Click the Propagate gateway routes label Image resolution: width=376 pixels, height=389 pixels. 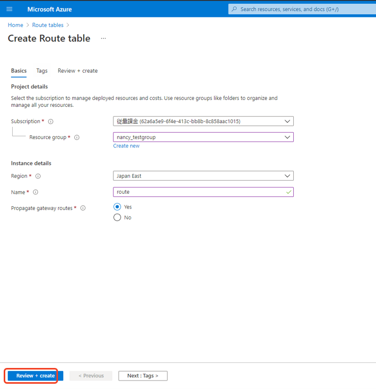pyautogui.click(x=42, y=208)
